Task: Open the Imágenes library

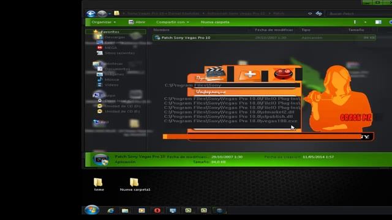Action: [114, 74]
